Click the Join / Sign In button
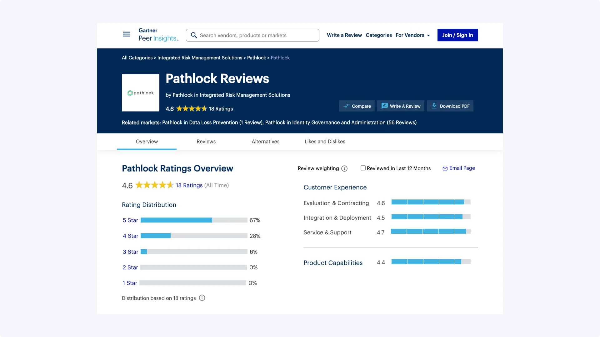600x337 pixels. click(x=457, y=35)
